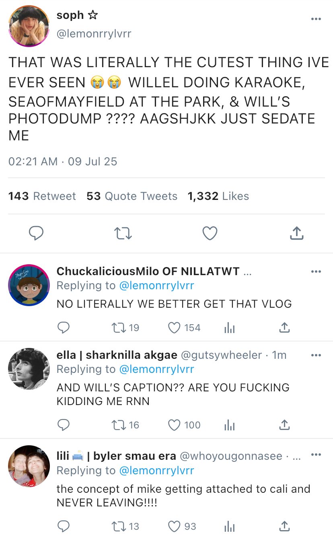
Task: Share soph's main tweet
Action: point(296,233)
